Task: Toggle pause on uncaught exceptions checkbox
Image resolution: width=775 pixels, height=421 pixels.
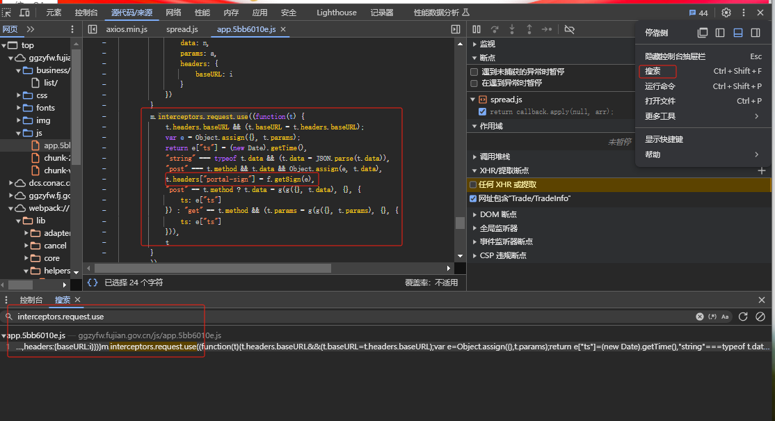Action: (474, 72)
